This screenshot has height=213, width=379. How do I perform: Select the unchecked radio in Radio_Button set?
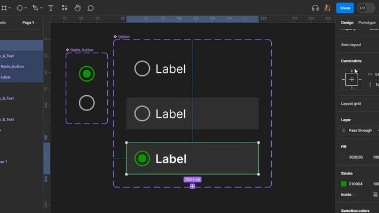click(86, 103)
